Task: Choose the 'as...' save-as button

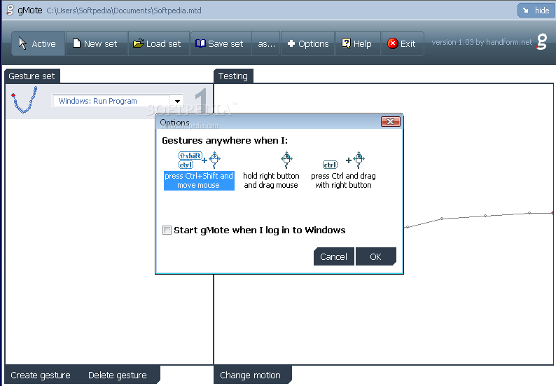Action: (266, 43)
